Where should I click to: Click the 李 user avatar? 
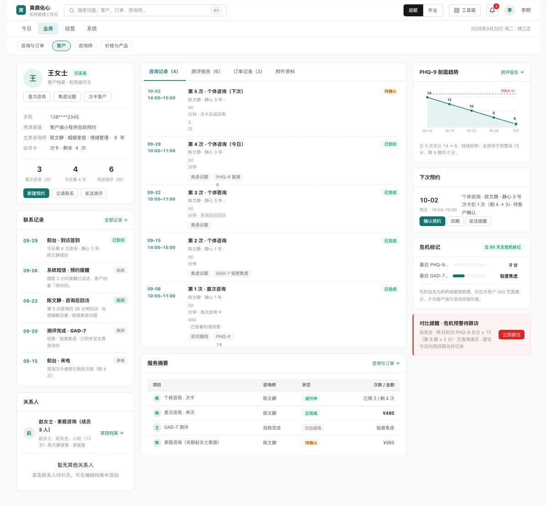pyautogui.click(x=510, y=10)
